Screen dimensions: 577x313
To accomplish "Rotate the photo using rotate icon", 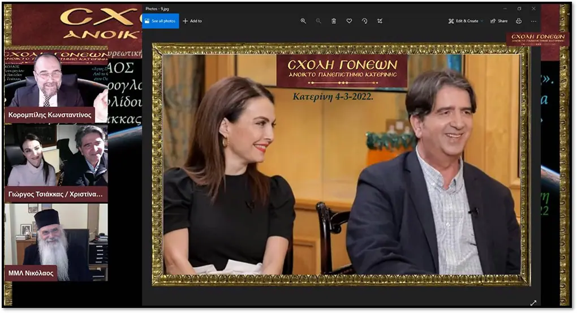I will coord(364,21).
